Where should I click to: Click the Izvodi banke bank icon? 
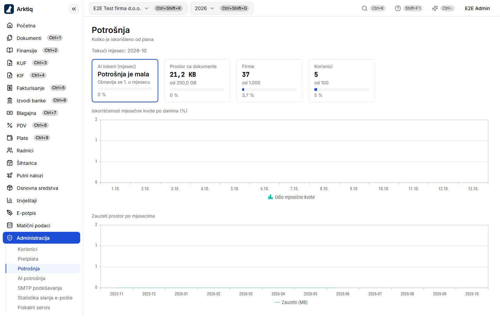10,100
